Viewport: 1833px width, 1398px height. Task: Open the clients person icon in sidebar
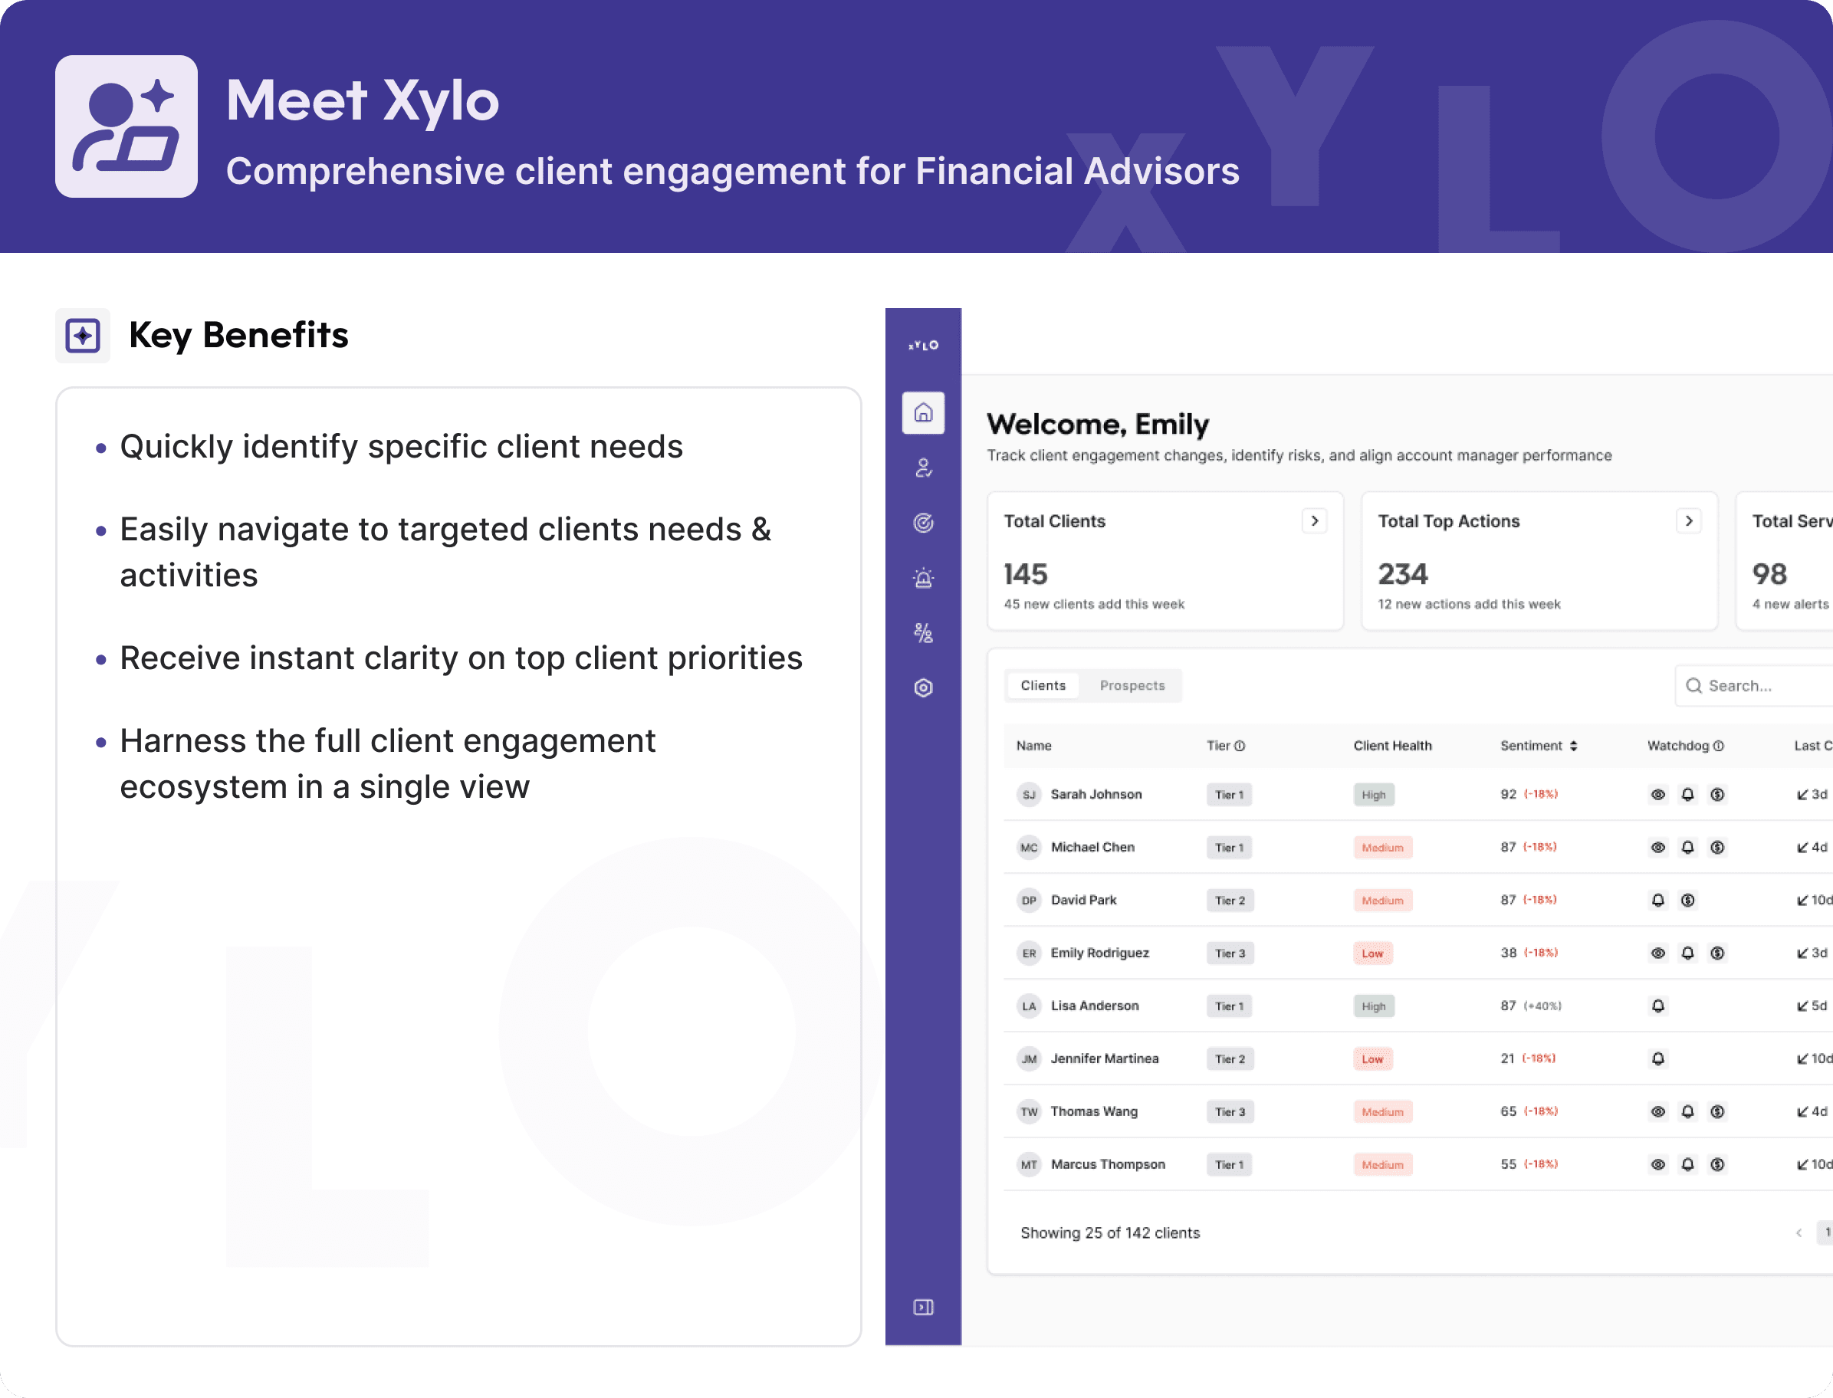923,468
